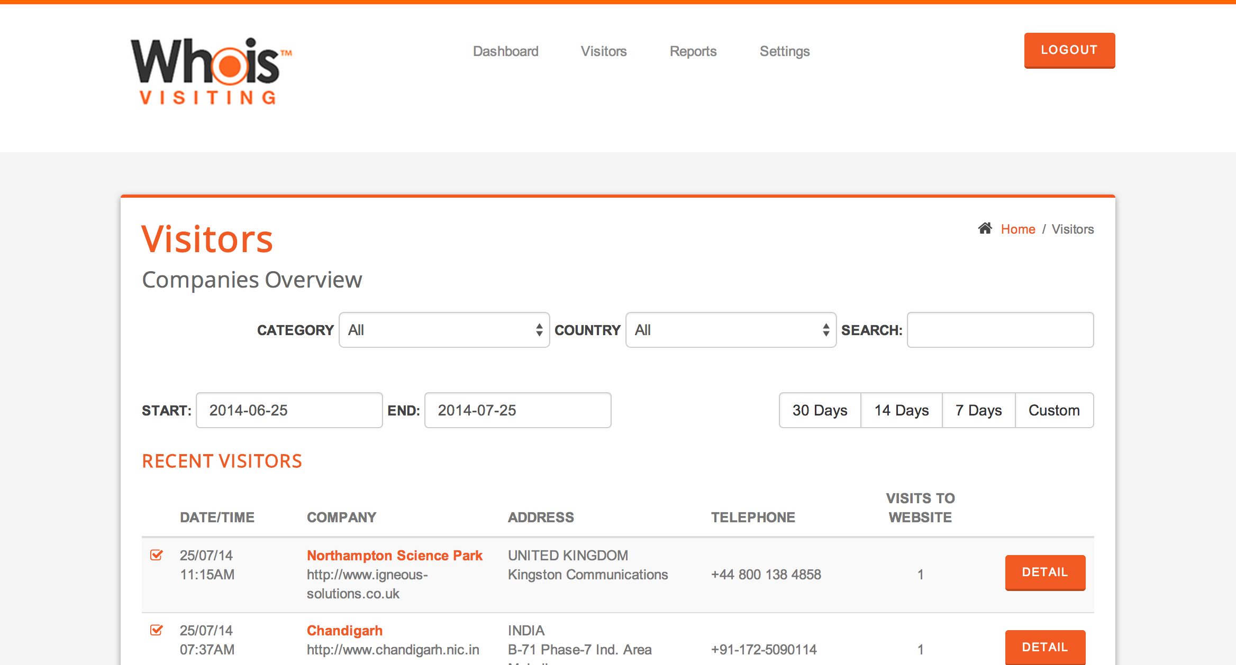The image size is (1236, 665).
Task: Focus the Search input field
Action: pos(1000,330)
